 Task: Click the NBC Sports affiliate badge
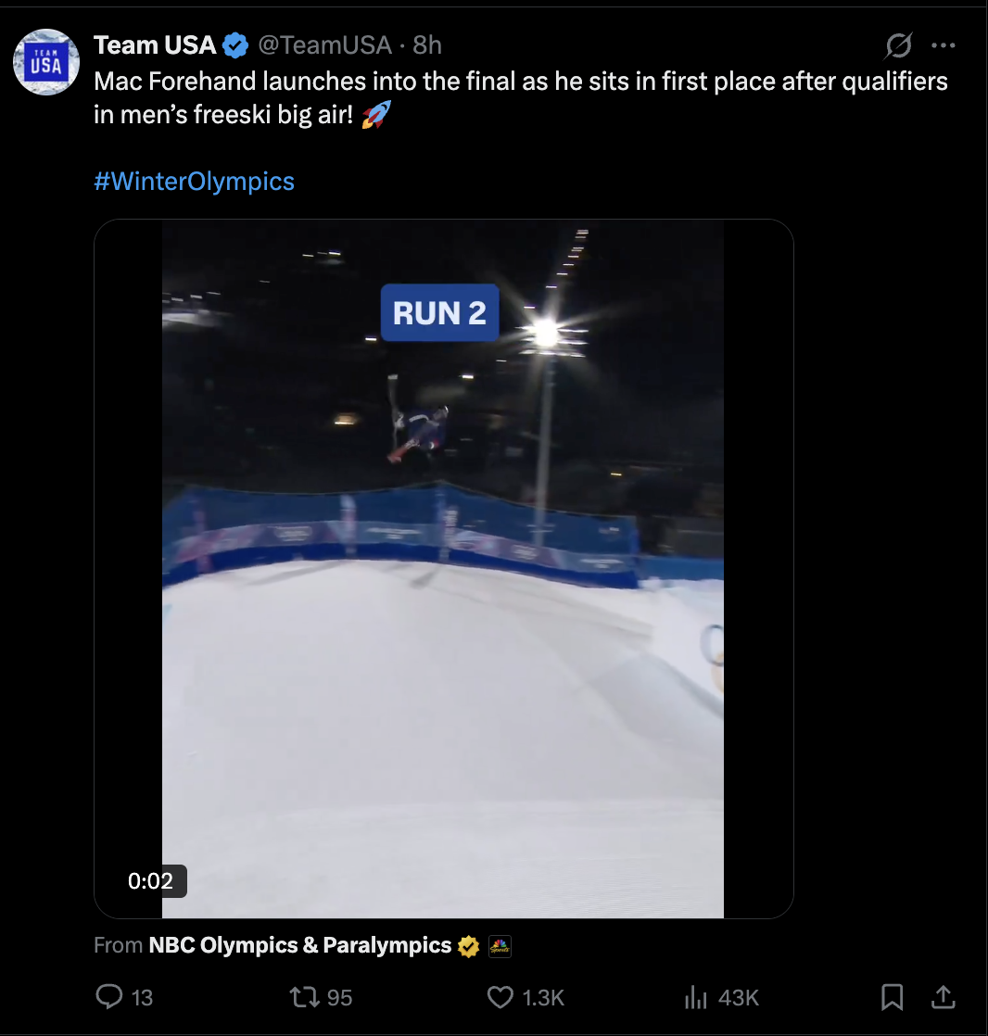[500, 946]
